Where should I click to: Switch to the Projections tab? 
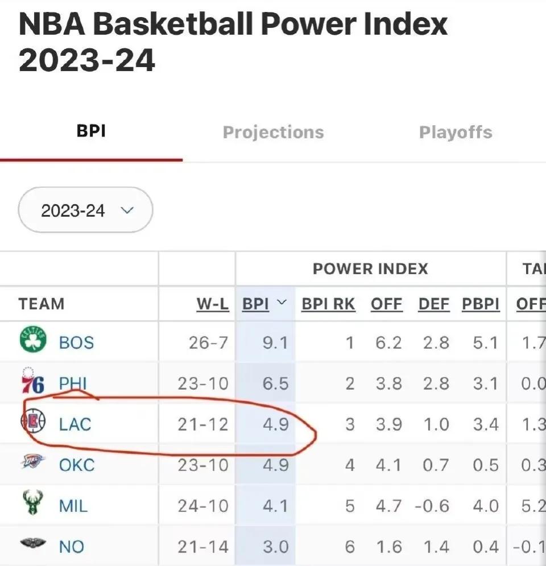point(273,133)
